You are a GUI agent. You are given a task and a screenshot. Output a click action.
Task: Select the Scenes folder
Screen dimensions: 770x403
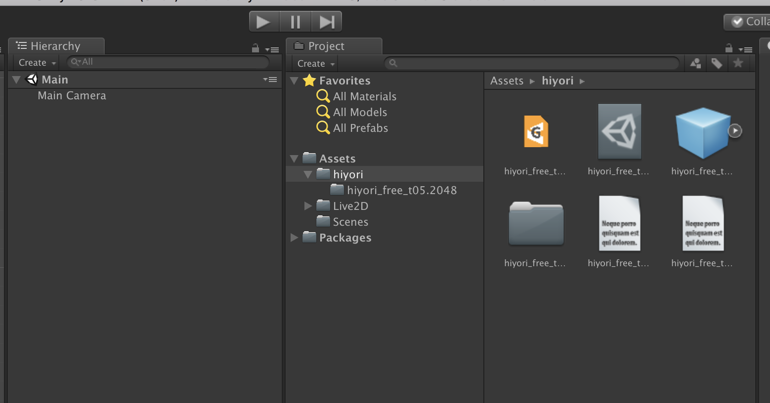click(x=350, y=222)
